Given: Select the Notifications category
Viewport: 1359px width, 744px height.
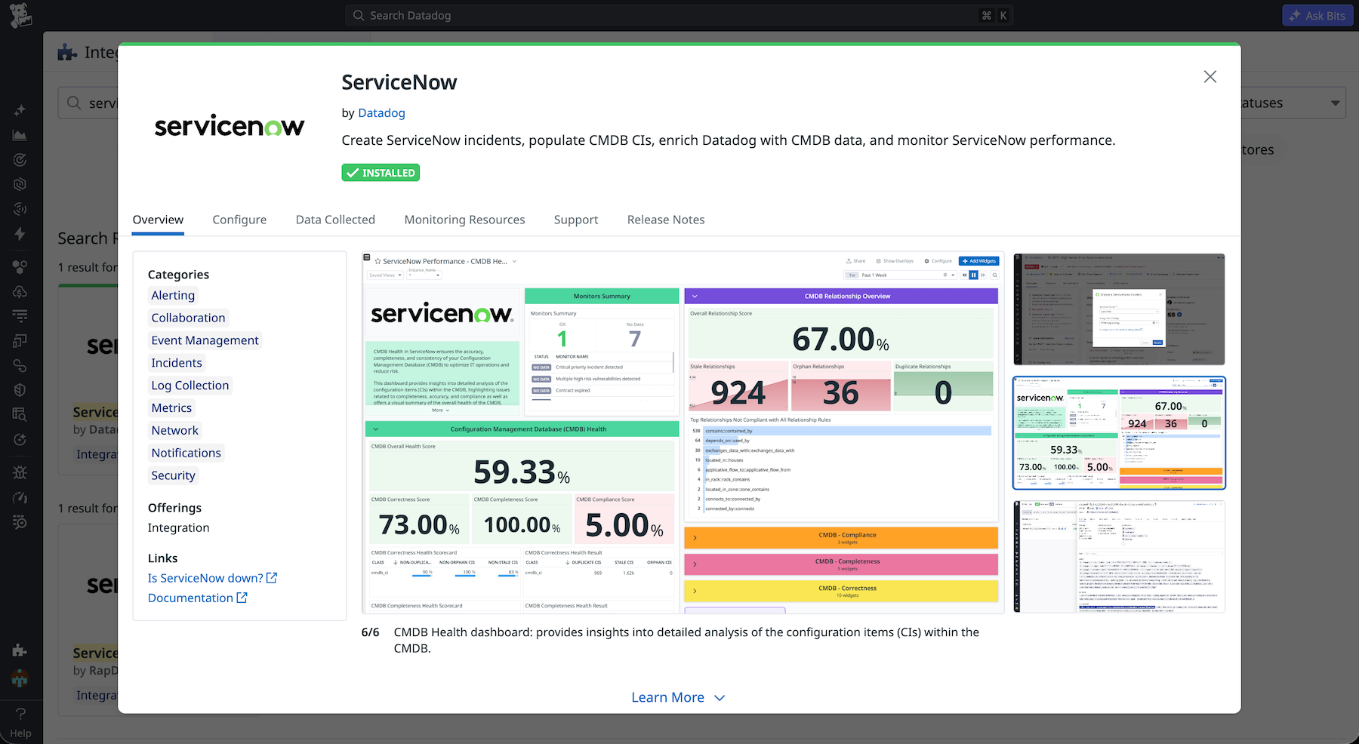Looking at the screenshot, I should [186, 453].
